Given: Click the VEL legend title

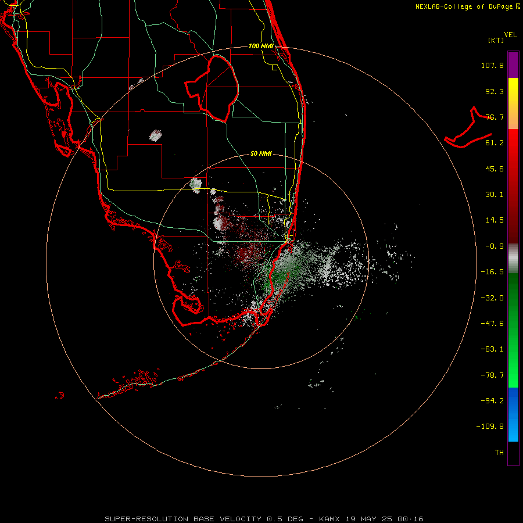Looking at the screenshot, I should click(510, 35).
